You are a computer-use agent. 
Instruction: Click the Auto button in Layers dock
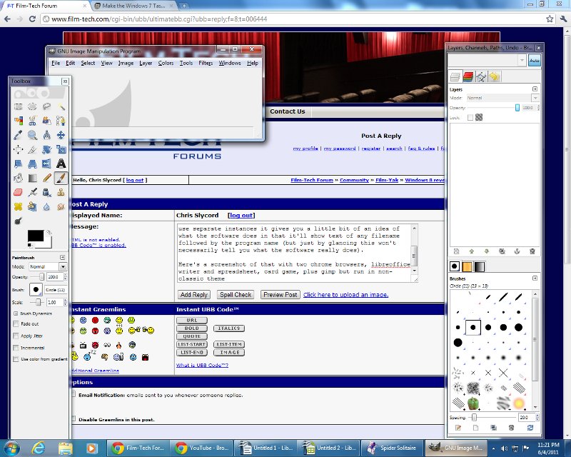(x=535, y=61)
